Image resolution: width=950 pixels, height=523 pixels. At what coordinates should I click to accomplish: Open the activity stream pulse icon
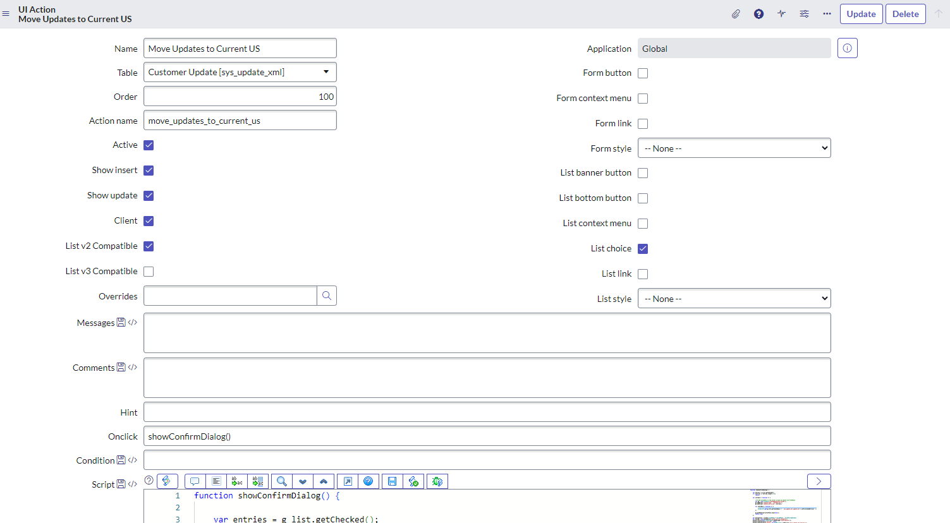781,14
